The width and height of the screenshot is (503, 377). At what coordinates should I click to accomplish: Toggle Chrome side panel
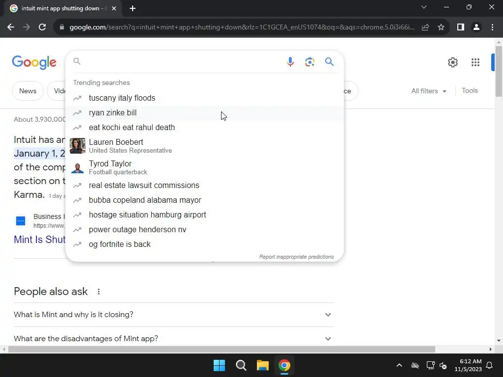(461, 27)
